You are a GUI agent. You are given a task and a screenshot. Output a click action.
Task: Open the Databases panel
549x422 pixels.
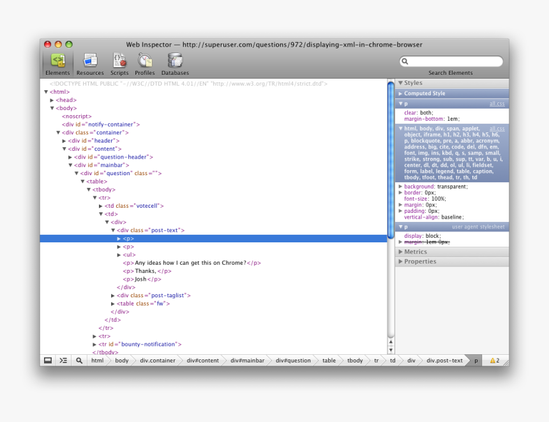coord(174,62)
